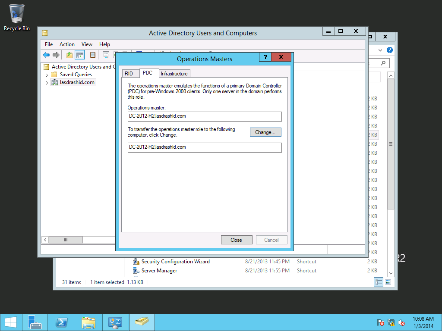This screenshot has width=442, height=331.
Task: Click the muted speaker volume tray icon
Action: click(x=401, y=322)
